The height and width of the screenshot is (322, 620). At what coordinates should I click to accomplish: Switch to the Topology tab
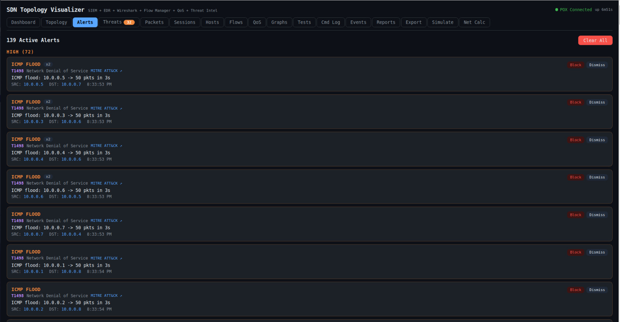point(56,22)
